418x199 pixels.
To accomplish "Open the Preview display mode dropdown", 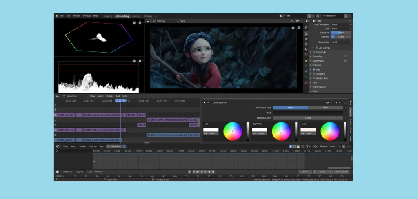I will click(166, 21).
